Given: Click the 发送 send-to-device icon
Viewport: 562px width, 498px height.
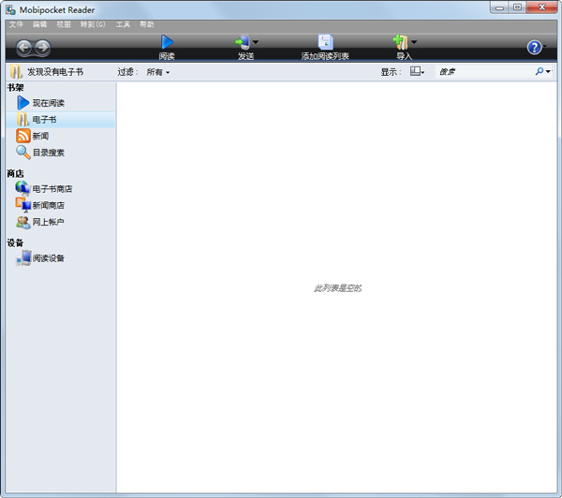Looking at the screenshot, I should point(243,42).
